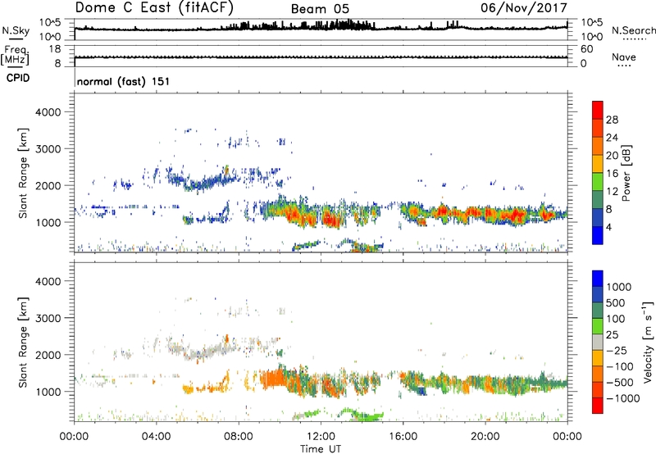Click the frequency trace in the Freq. panel
This screenshot has width=656, height=454.
321,57
